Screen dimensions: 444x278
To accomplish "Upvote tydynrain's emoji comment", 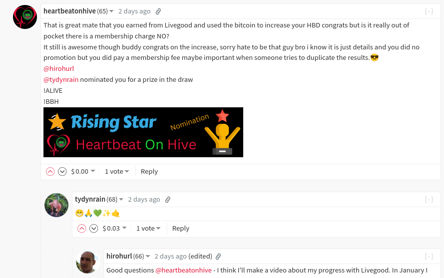I will (81, 229).
